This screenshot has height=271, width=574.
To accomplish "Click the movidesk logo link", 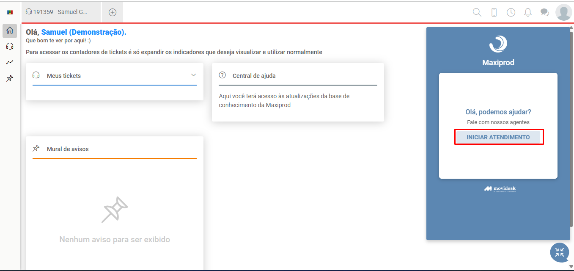I will [x=500, y=189].
